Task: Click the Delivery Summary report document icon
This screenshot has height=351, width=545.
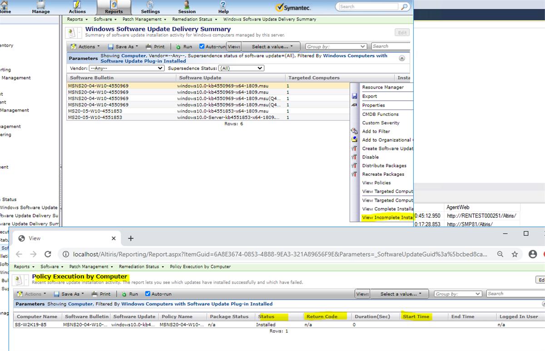Action: (72, 33)
